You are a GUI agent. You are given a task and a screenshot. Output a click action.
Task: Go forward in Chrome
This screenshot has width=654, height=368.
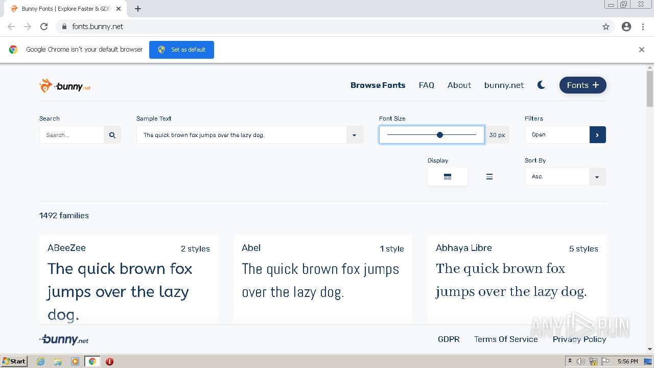coord(28,27)
